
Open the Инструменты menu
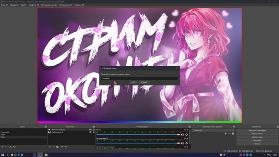(x=65, y=5)
